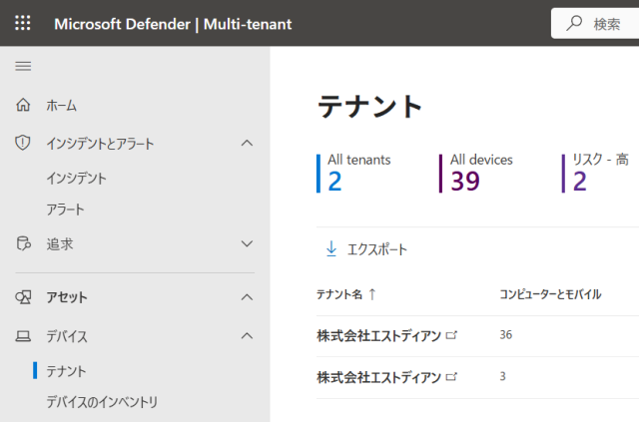Screen dimensions: 639x422
Task: Collapse the navigation hamburger menu
Action: coord(23,66)
